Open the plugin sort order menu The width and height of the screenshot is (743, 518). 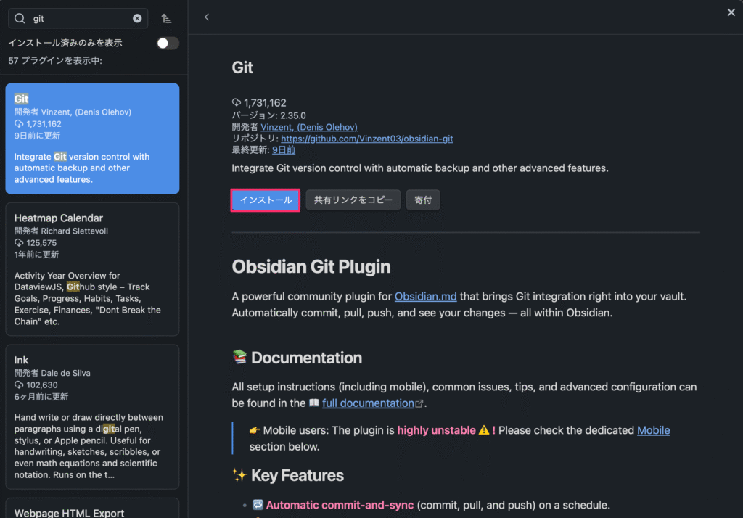pos(166,18)
